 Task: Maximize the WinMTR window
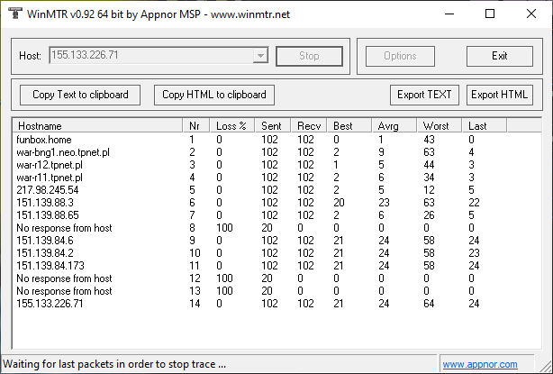tap(490, 14)
